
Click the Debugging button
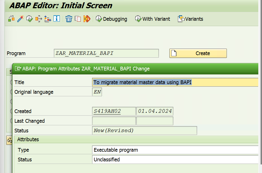111,19
